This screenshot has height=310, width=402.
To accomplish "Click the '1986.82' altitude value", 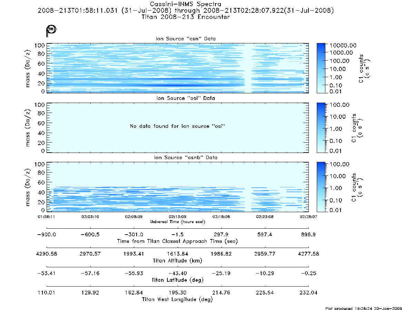I will pyautogui.click(x=221, y=254).
